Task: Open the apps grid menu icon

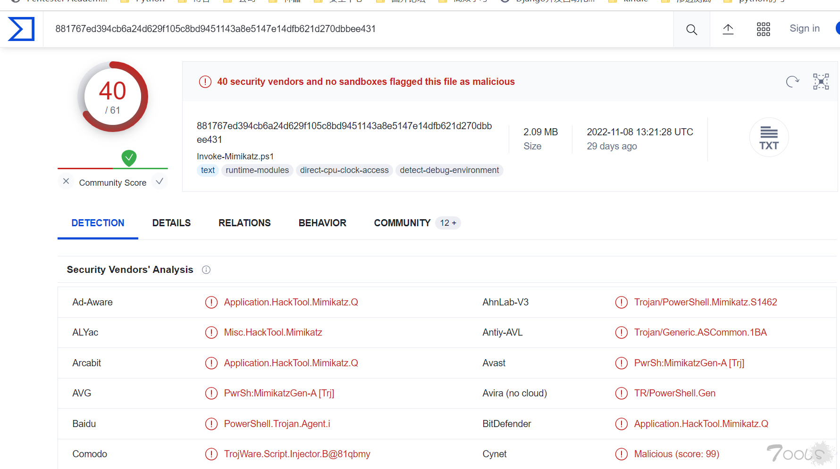Action: [763, 29]
